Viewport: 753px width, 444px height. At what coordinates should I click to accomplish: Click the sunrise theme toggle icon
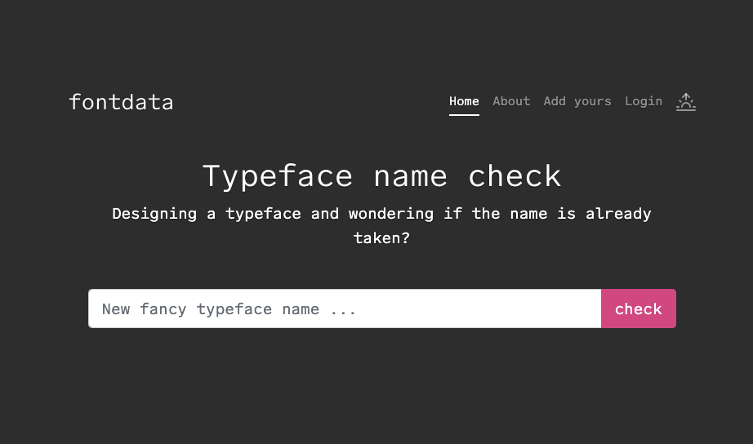pyautogui.click(x=685, y=101)
